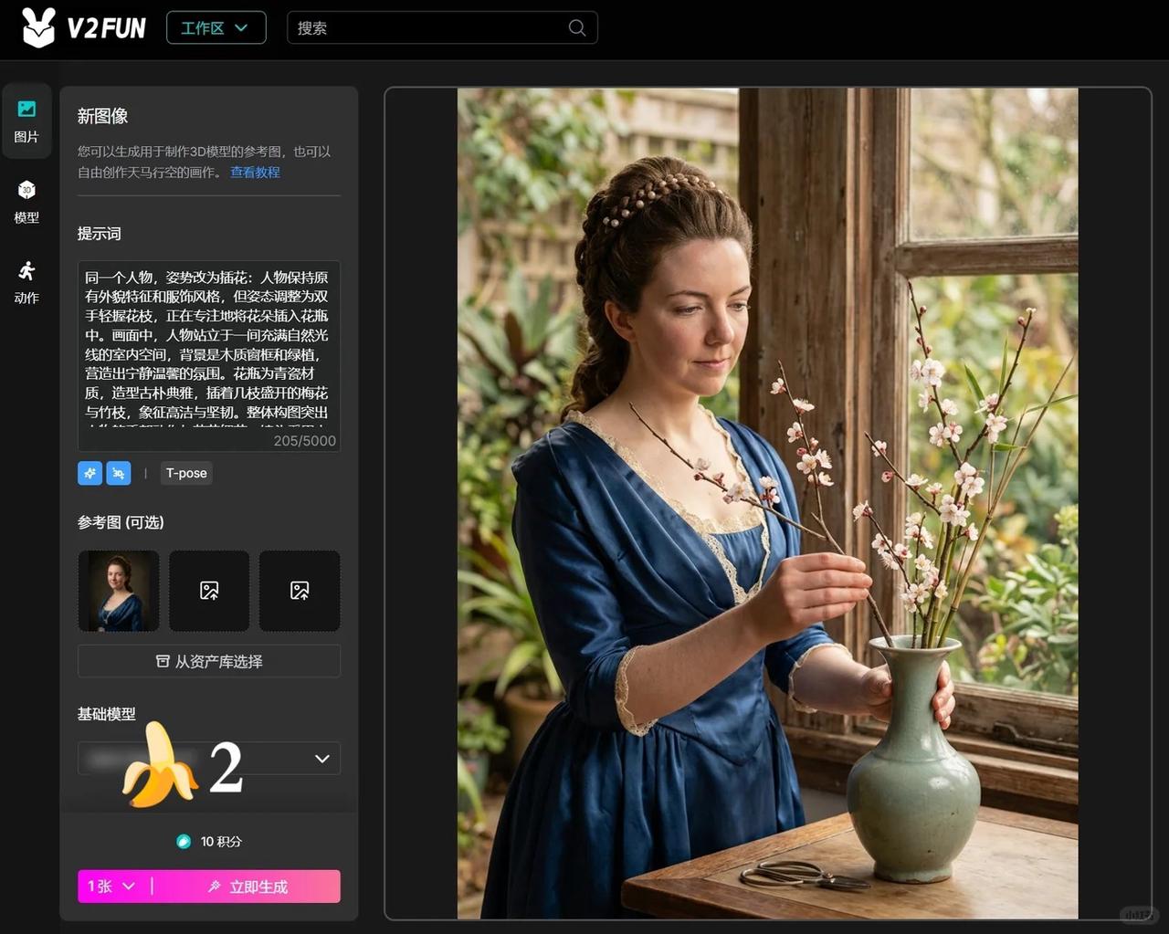1169x934 pixels.
Task: Click the blue 3D prompt optimize icon
Action: click(119, 473)
